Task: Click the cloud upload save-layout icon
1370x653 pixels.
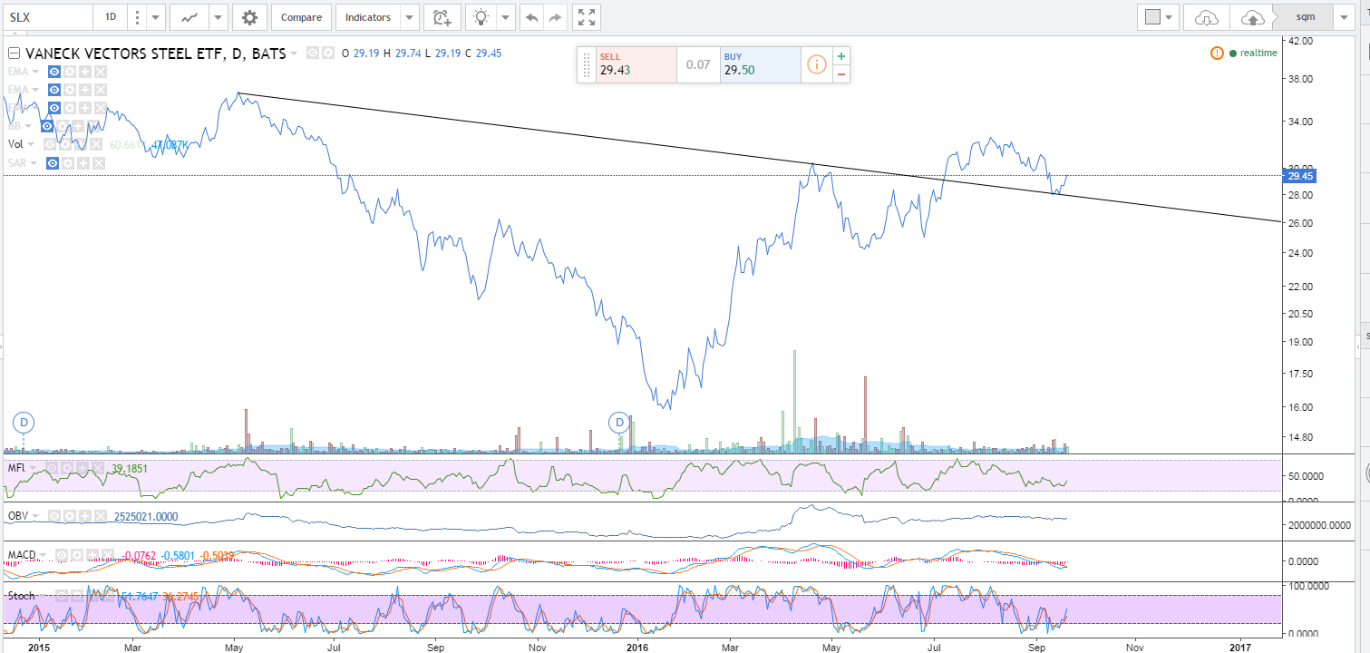Action: [x=1251, y=17]
